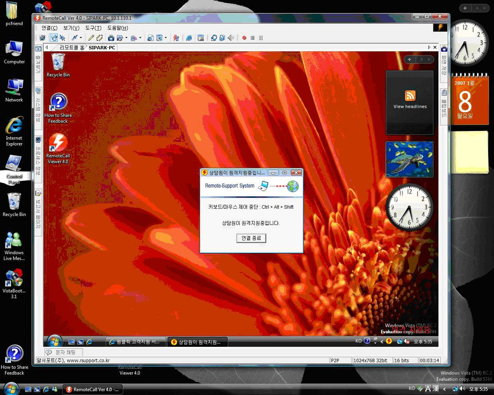Click remote How to Share Feedback shortcut
The image size is (494, 395).
tap(58, 108)
